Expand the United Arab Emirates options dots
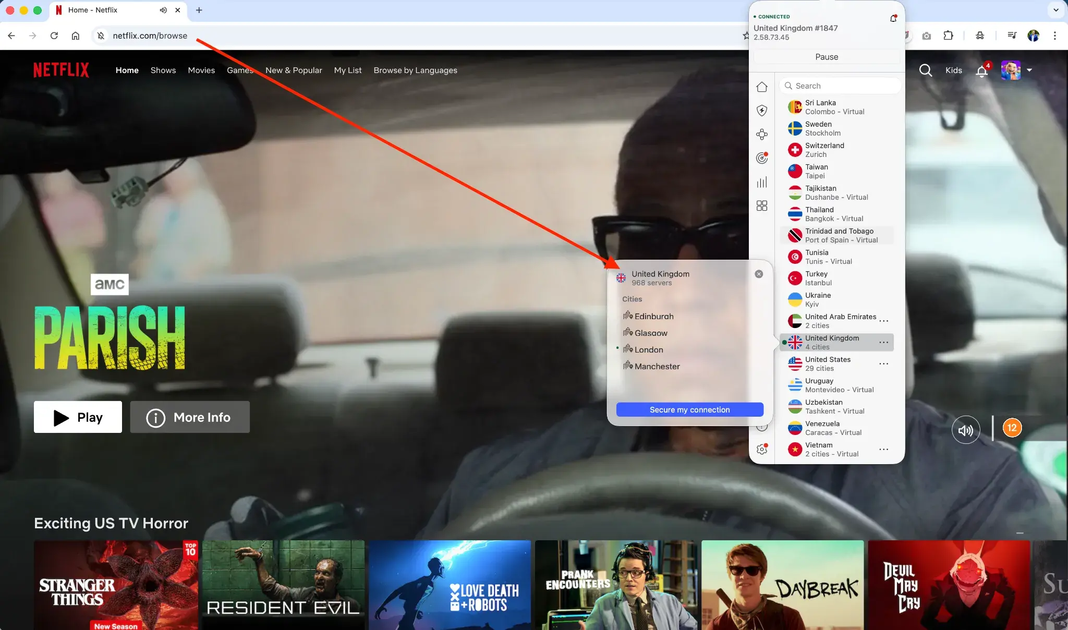 coord(883,321)
